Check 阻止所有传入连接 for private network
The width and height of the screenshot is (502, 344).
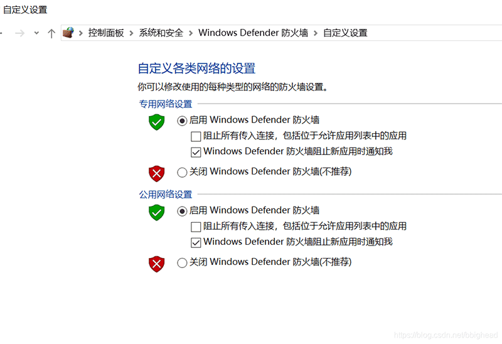[196, 136]
